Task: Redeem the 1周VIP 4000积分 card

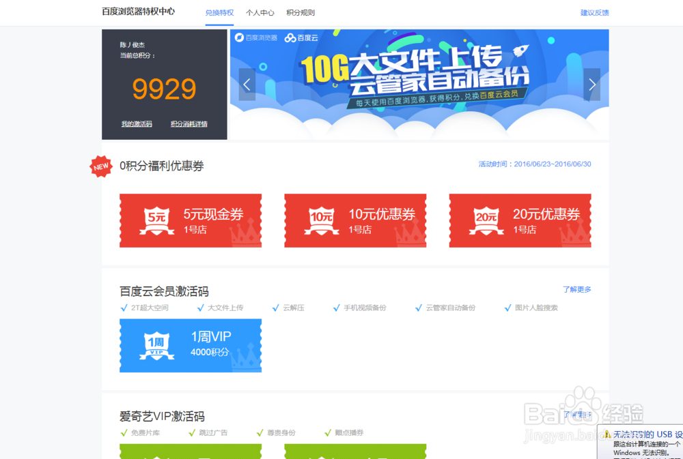Action: click(191, 346)
